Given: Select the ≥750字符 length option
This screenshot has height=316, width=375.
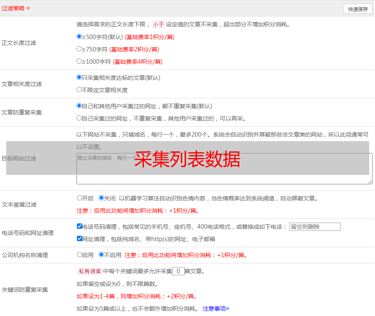Looking at the screenshot, I should [79, 49].
